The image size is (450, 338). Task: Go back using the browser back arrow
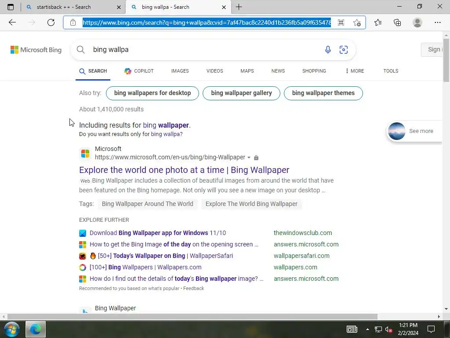12,22
